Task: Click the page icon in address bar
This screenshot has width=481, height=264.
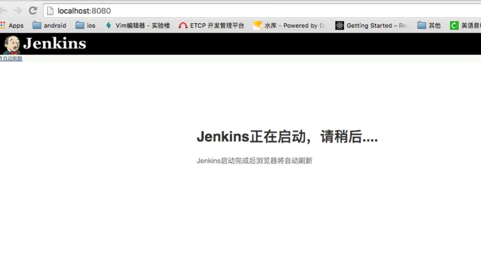Action: (51, 11)
